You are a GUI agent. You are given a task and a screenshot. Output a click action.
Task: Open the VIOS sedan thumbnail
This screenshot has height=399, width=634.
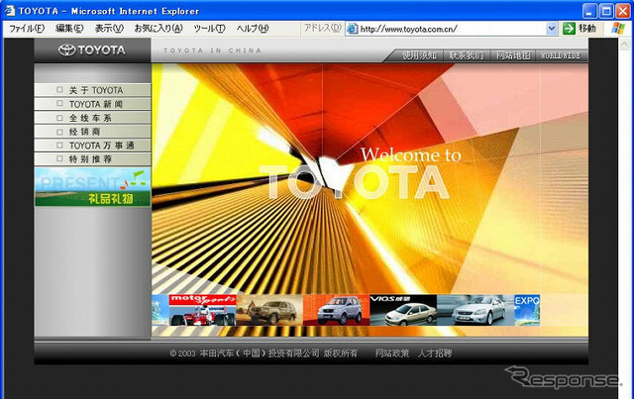(x=403, y=310)
